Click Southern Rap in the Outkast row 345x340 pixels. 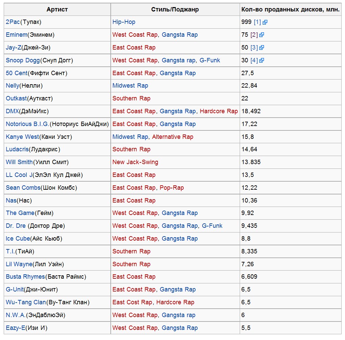click(x=131, y=98)
